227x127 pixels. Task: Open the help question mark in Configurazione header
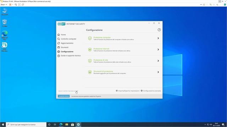coord(159,30)
